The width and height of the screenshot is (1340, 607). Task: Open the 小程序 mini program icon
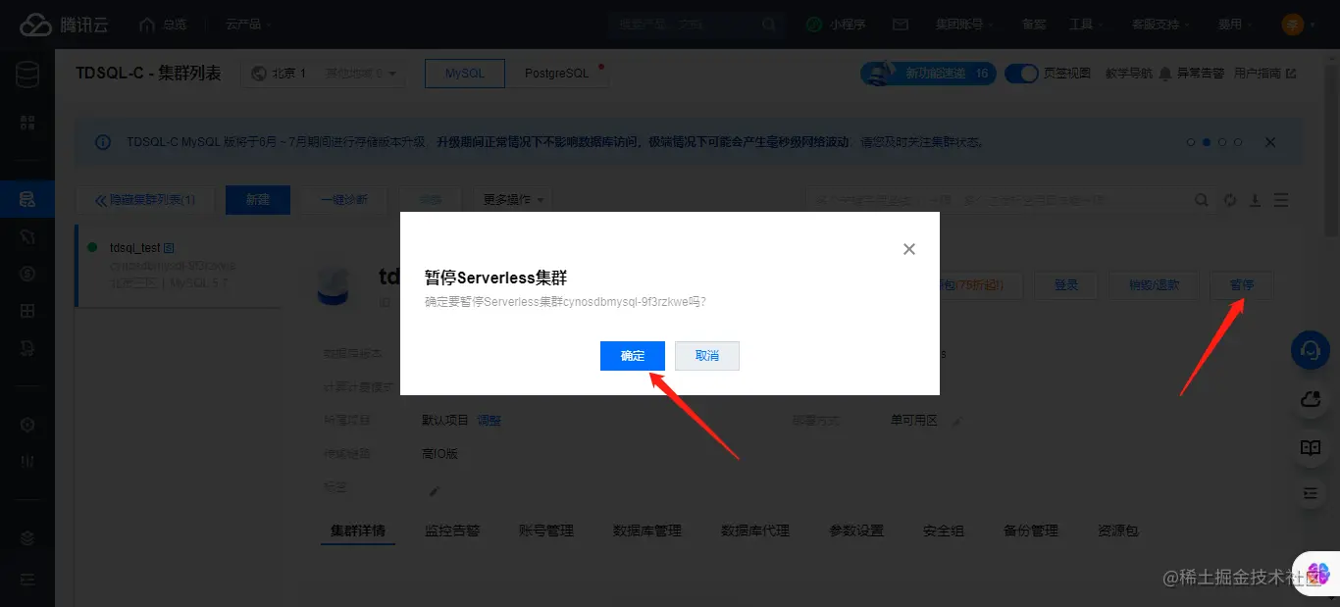pos(814,25)
